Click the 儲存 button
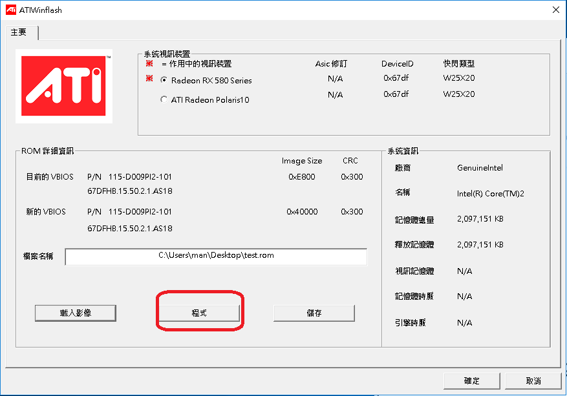Viewport: 567px width, 396px height. tap(314, 313)
